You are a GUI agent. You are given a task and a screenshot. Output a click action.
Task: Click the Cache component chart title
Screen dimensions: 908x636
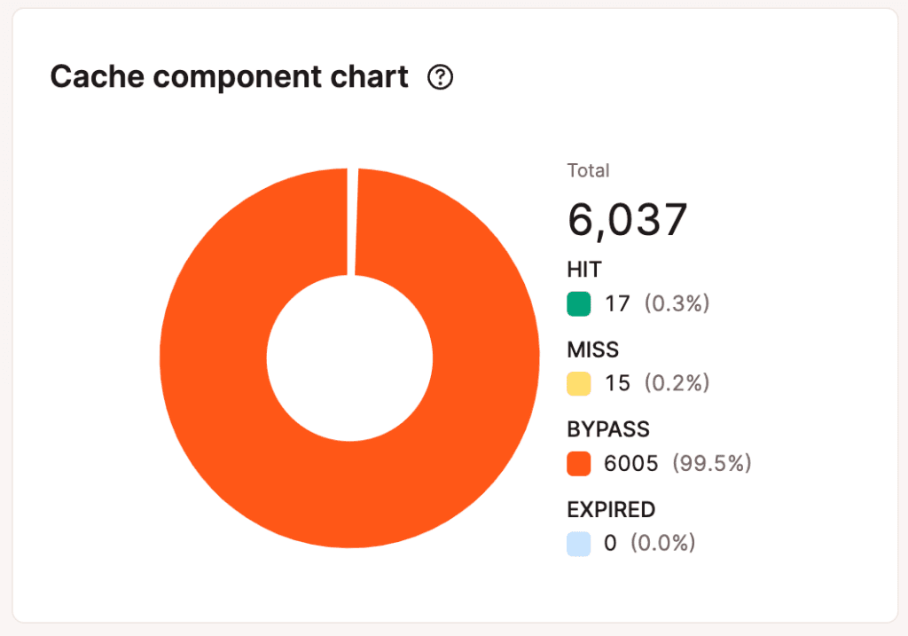coord(229,77)
